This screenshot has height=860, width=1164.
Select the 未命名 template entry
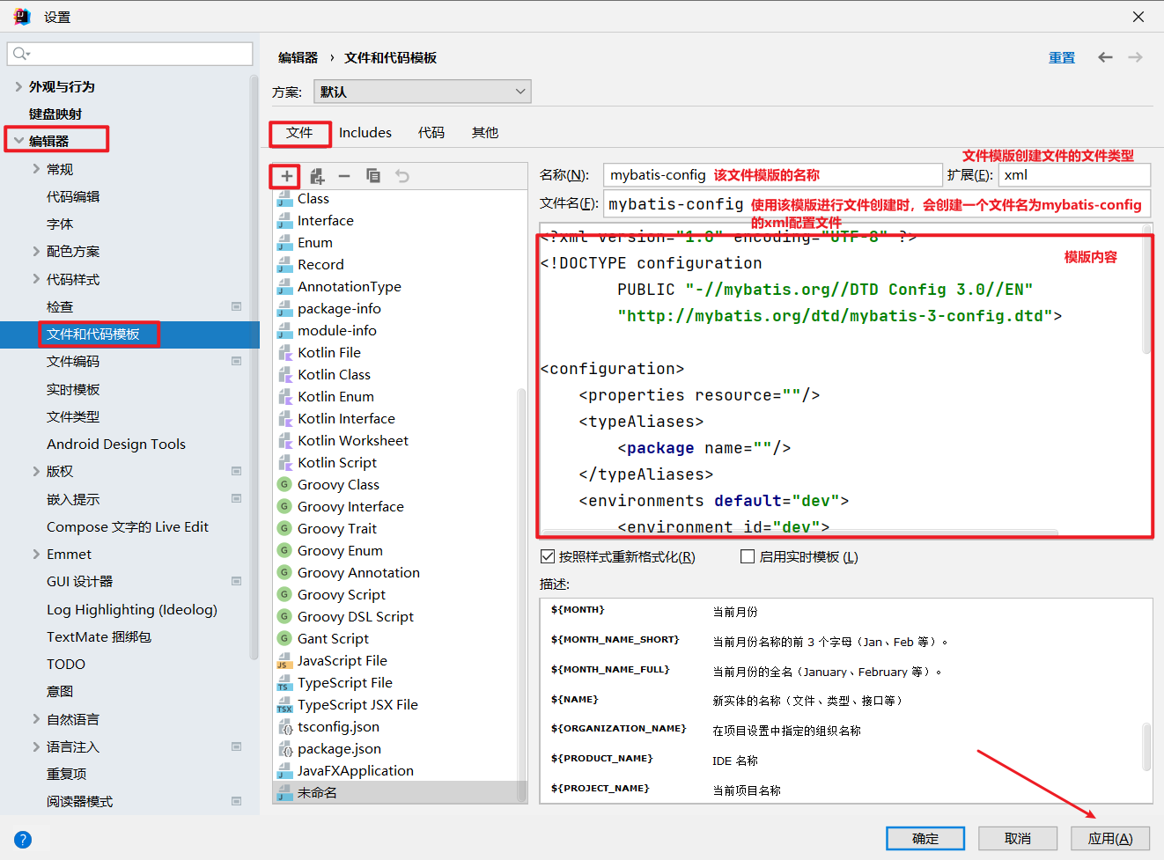(399, 792)
